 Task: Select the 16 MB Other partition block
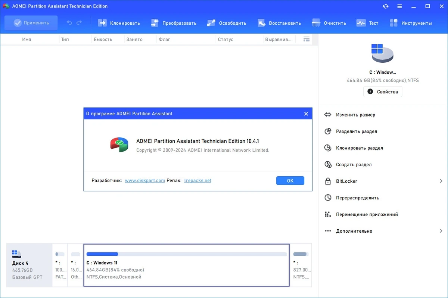pos(75,265)
